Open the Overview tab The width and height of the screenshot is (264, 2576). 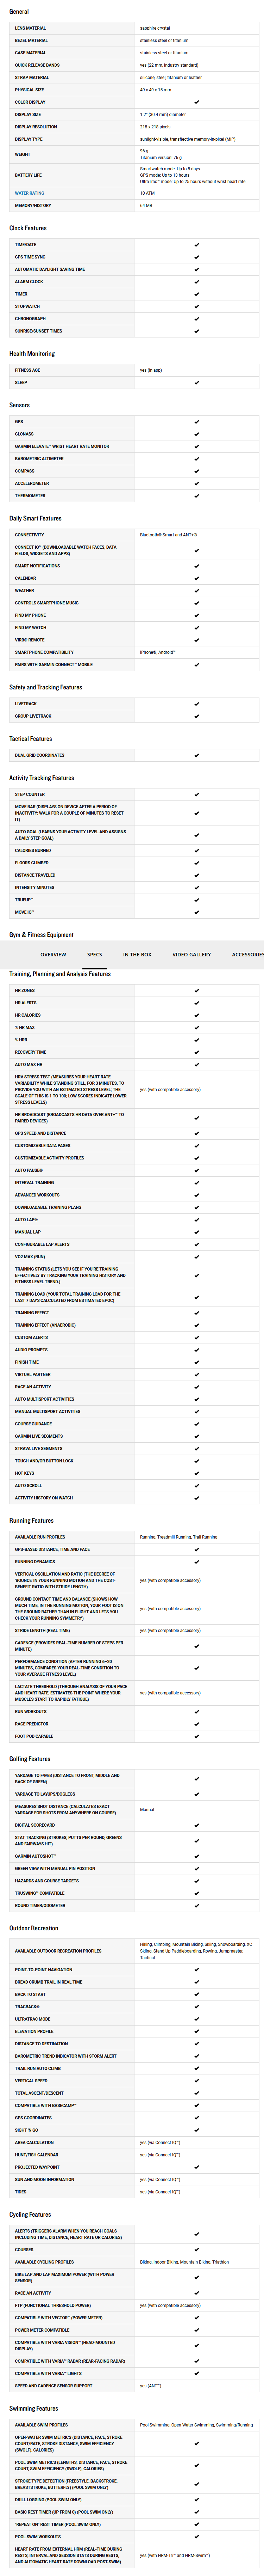(53, 954)
